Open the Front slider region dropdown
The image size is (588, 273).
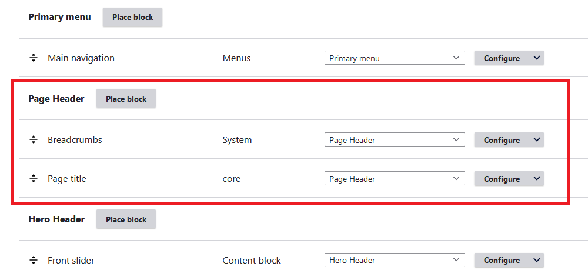click(395, 260)
